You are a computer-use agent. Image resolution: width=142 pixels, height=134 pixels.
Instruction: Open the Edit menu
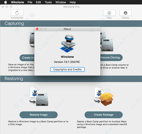point(39,2)
